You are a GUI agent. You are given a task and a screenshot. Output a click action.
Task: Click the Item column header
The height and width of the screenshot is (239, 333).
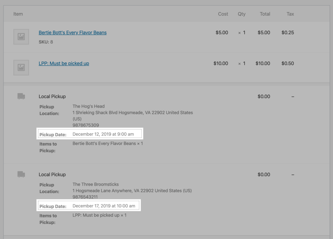tap(18, 14)
